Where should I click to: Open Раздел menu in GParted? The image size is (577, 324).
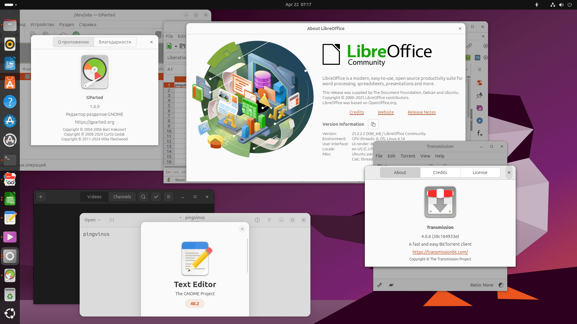coord(67,25)
